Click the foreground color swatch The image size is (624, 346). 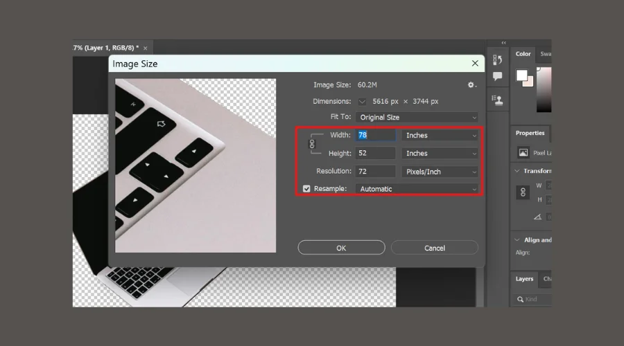click(x=521, y=75)
